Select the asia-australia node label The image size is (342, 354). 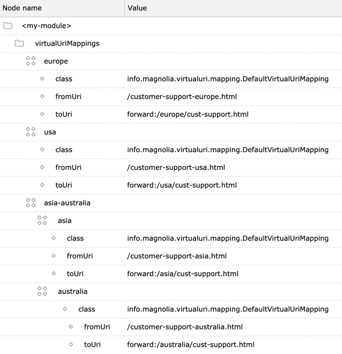coord(67,203)
